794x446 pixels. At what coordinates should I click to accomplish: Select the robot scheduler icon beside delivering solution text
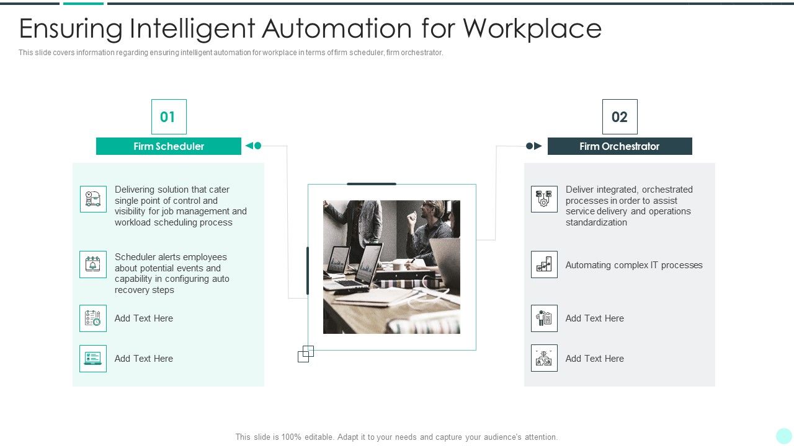point(92,199)
